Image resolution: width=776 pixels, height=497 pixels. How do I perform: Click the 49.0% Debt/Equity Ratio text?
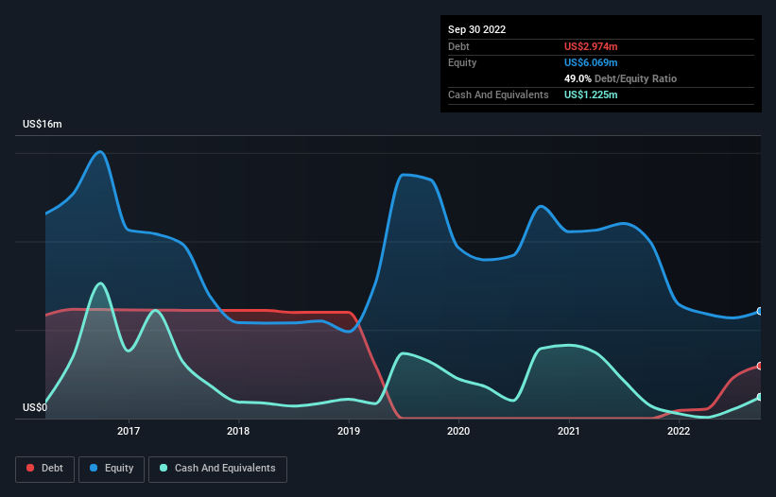620,78
